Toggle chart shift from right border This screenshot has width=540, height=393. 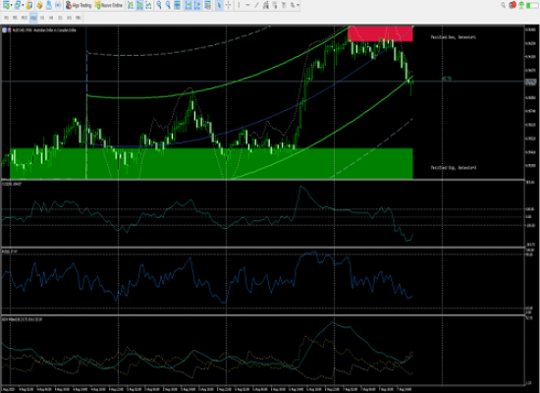pyautogui.click(x=197, y=5)
